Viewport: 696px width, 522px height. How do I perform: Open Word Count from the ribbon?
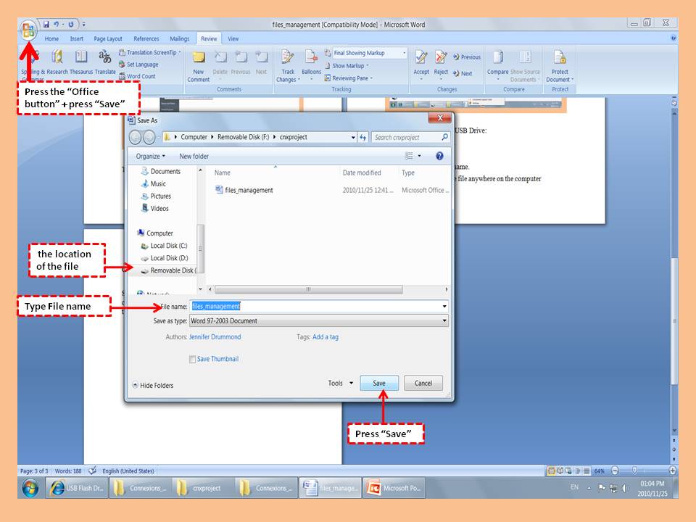[x=137, y=76]
